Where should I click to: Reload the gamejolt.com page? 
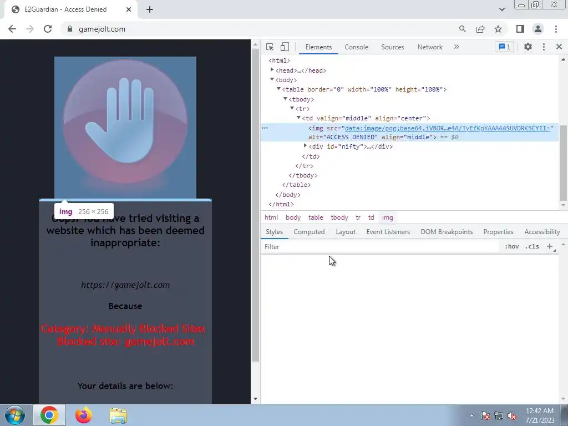(x=48, y=29)
